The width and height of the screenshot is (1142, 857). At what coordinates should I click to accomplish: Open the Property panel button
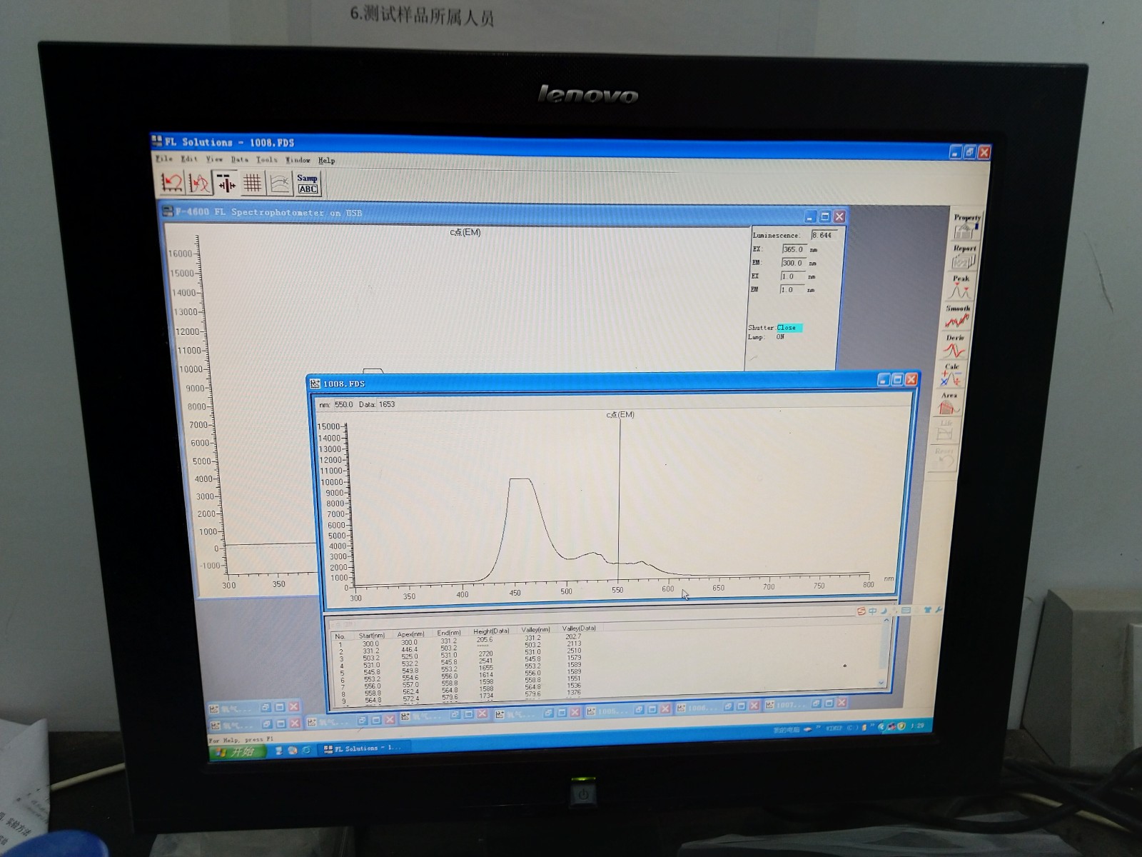click(x=966, y=226)
